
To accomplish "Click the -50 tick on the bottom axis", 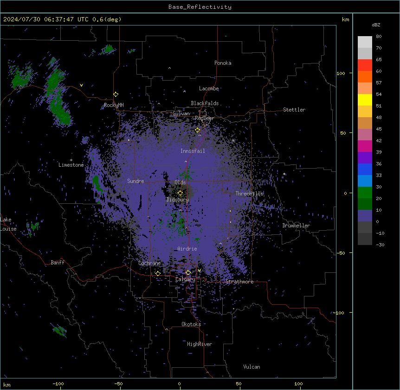I will point(118,384).
